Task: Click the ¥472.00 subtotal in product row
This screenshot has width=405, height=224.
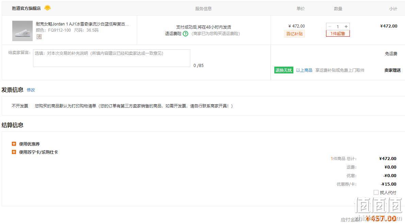Action: tap(389, 26)
